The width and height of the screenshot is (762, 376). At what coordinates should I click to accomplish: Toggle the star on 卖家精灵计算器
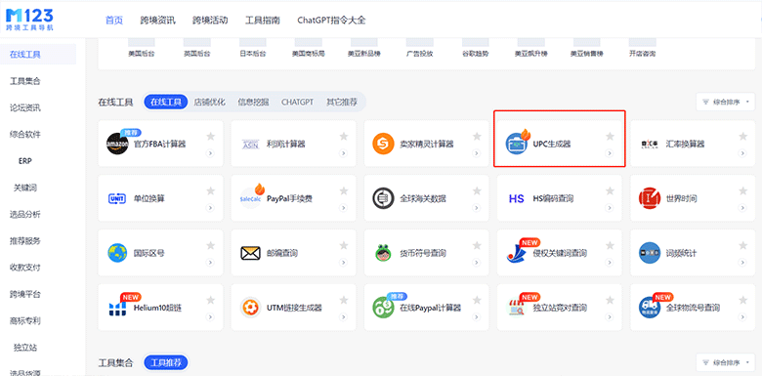[x=477, y=137]
